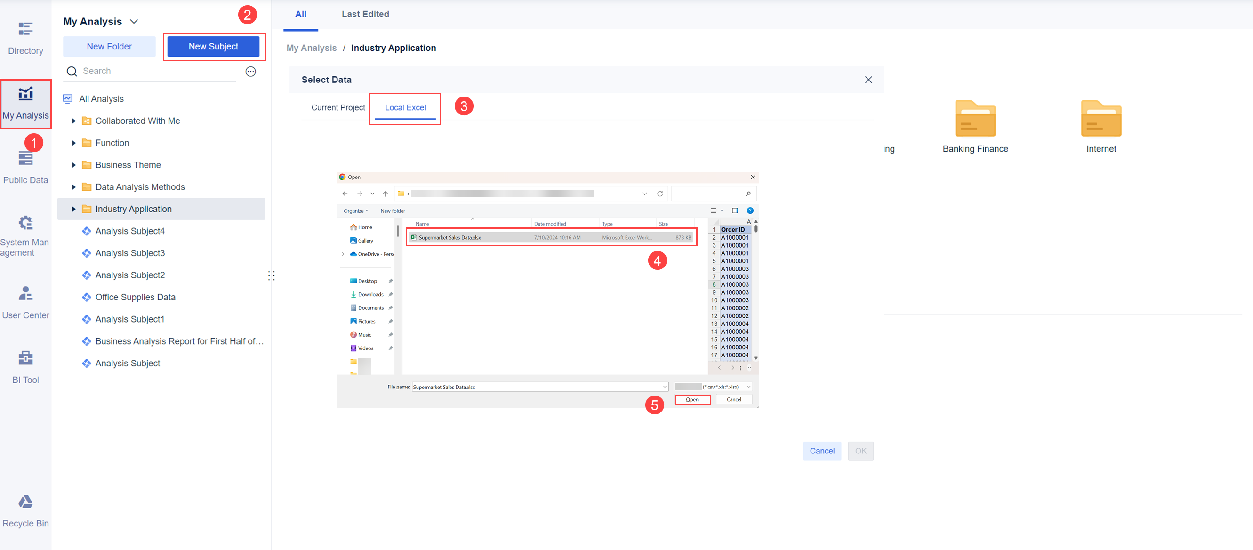Expand the Data Analysis Methods folder
1253x550 pixels.
click(73, 187)
